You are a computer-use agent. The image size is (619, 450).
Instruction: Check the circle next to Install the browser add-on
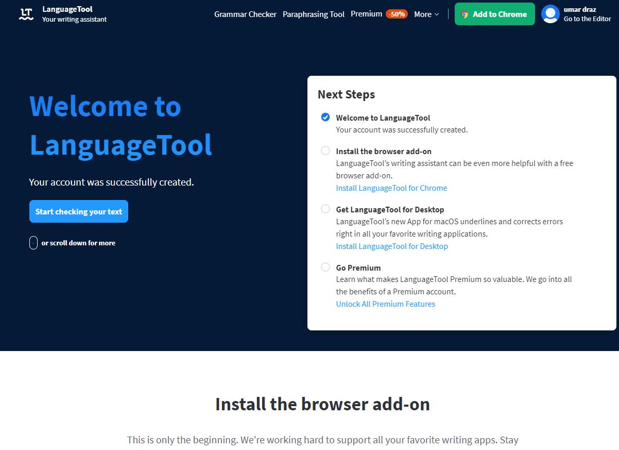point(325,151)
